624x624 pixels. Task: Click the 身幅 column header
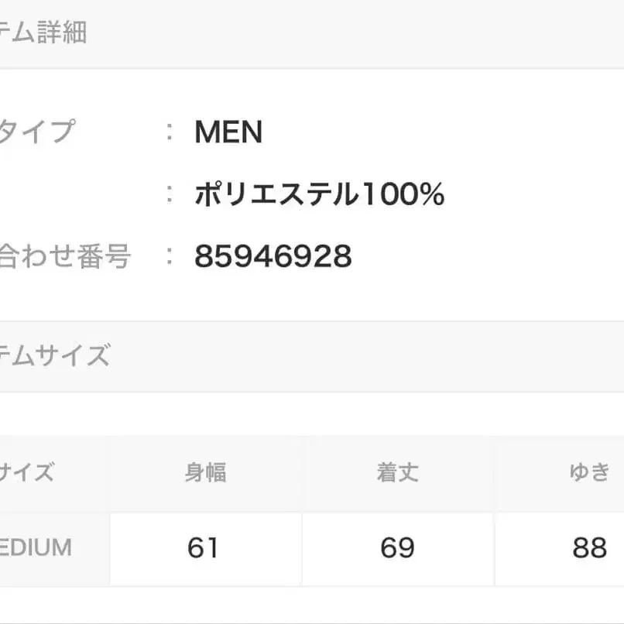click(x=205, y=472)
